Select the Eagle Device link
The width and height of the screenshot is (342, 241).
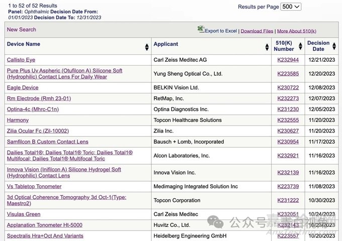pos(23,87)
